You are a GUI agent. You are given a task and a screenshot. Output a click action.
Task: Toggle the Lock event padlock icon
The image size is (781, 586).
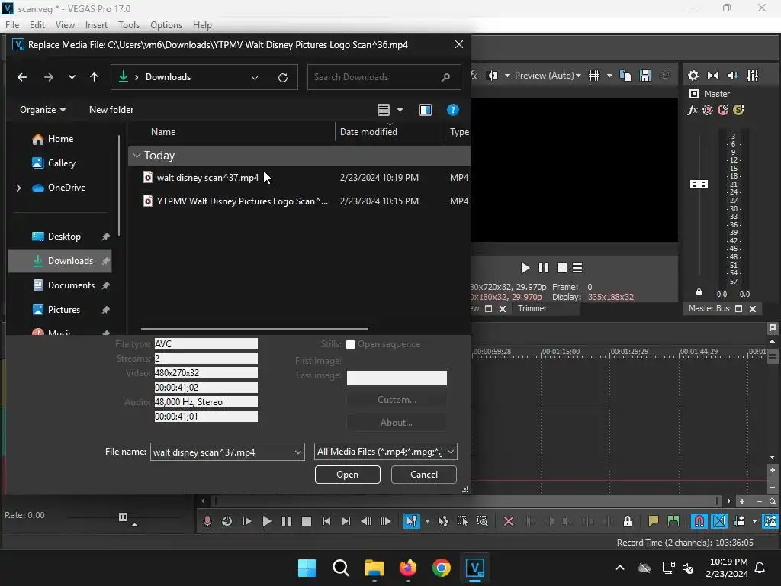pyautogui.click(x=628, y=521)
